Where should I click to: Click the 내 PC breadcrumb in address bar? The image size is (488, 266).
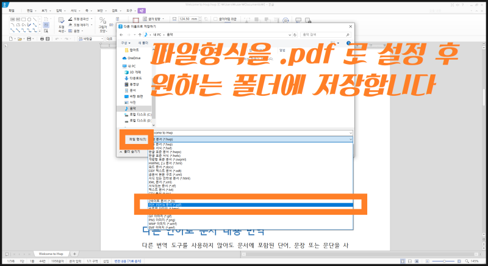click(x=157, y=35)
